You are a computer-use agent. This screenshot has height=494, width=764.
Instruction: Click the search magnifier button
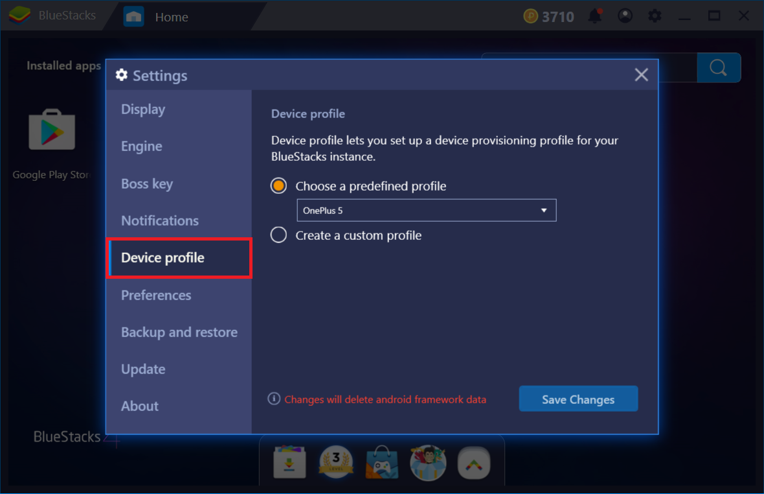(719, 68)
